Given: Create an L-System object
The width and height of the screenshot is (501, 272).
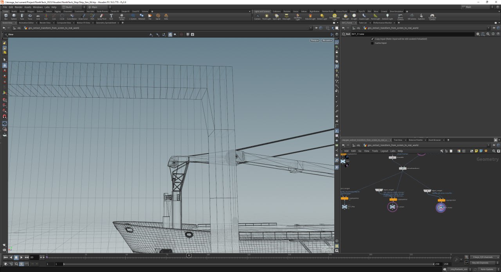Looking at the screenshot, I should (133, 16).
